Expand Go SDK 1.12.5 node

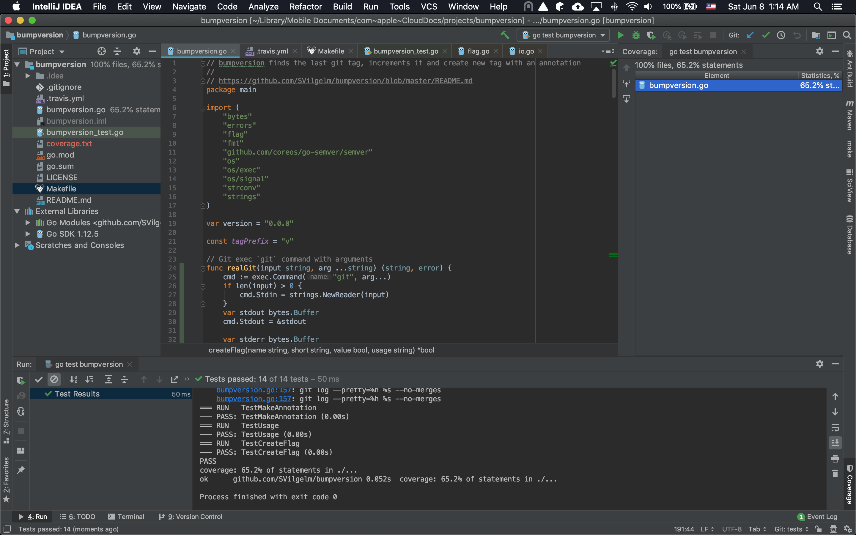(28, 234)
